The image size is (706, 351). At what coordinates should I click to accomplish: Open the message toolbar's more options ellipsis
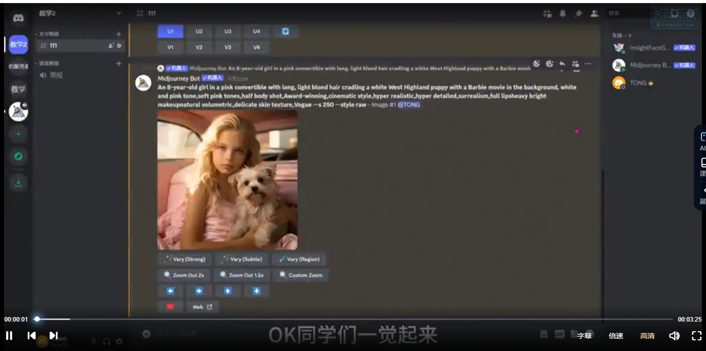pos(588,63)
